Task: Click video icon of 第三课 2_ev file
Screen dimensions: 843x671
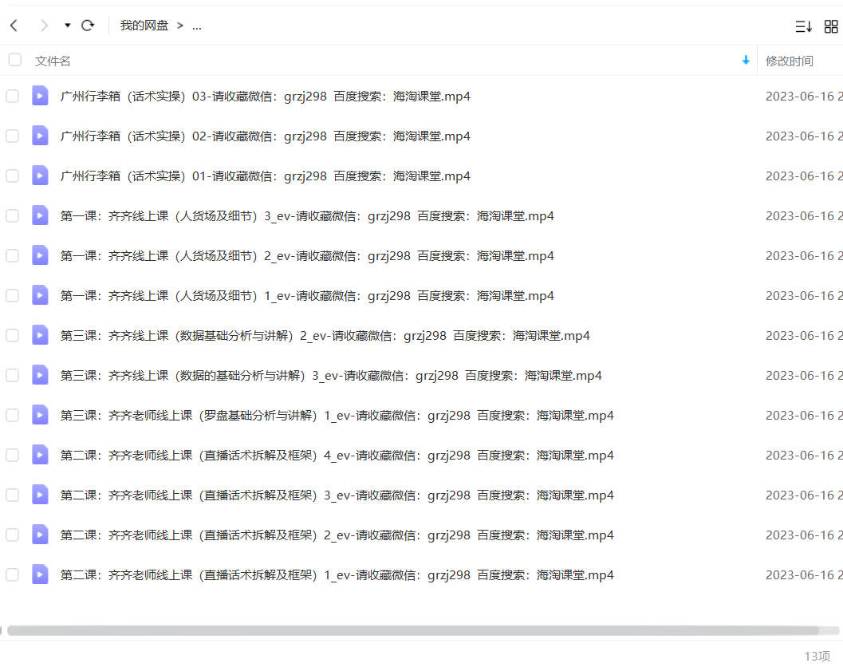Action: tap(40, 335)
